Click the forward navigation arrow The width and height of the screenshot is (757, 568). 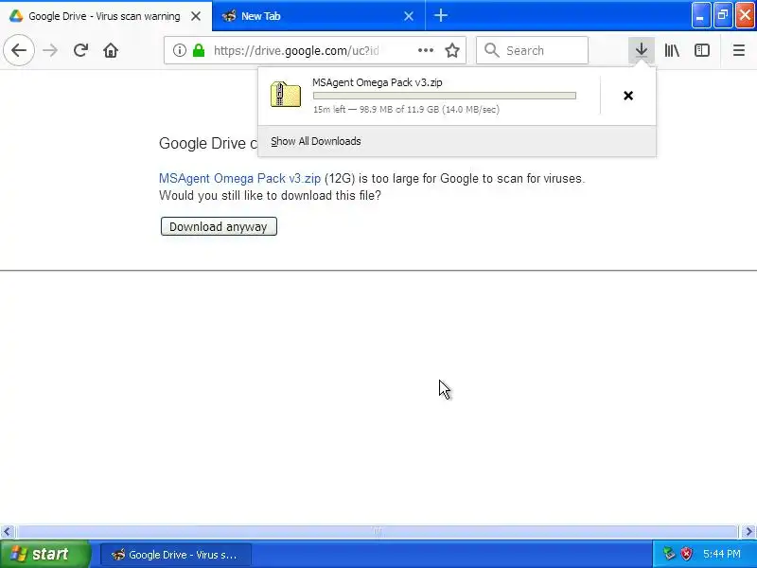pos(50,50)
